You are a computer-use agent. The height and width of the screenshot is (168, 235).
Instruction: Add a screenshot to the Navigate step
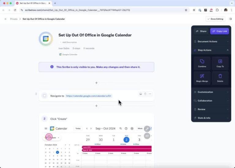coord(140,94)
